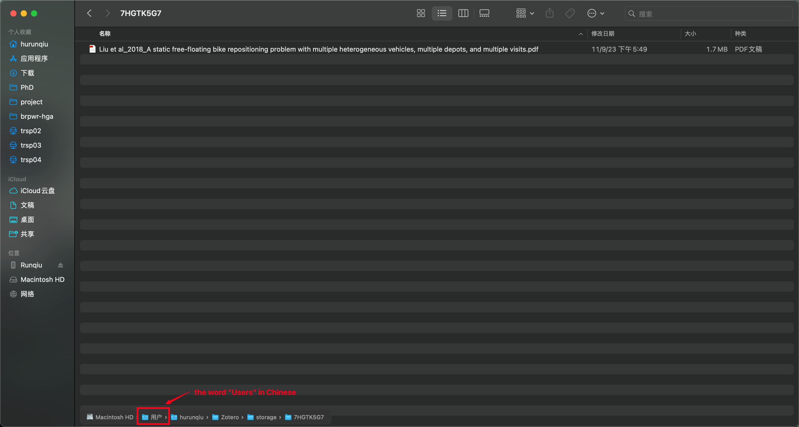
Task: Open 应用程序 in sidebar
Action: [34, 59]
